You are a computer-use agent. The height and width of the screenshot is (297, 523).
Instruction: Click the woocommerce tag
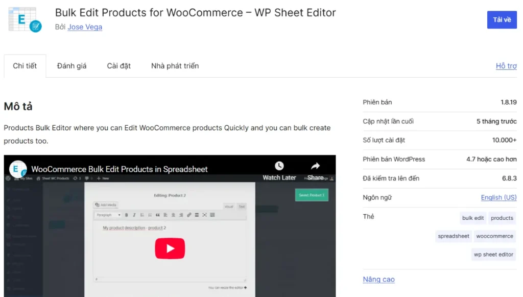click(x=494, y=236)
